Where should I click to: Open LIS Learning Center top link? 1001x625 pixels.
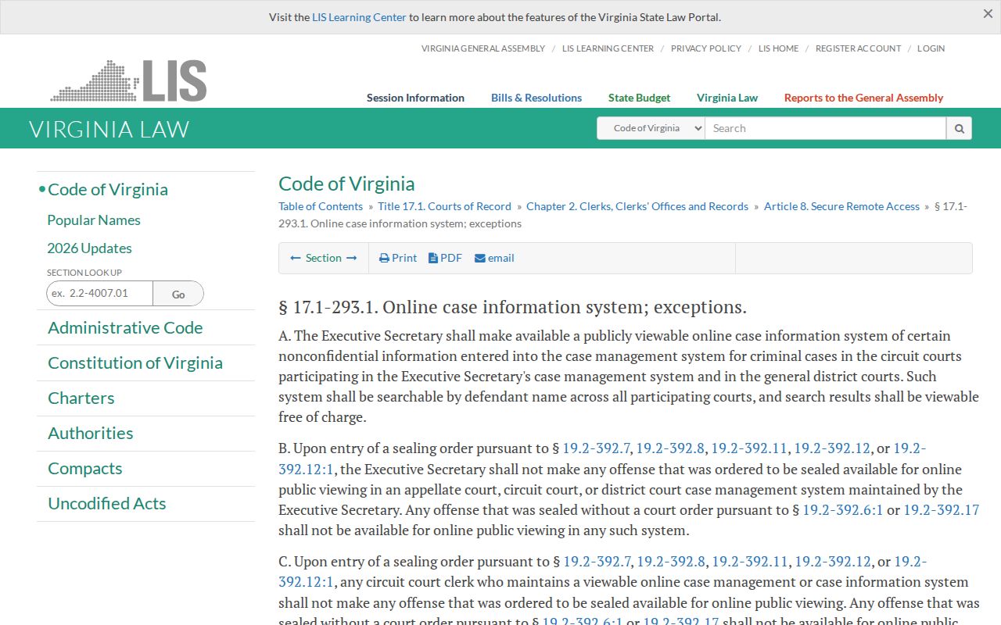point(608,48)
